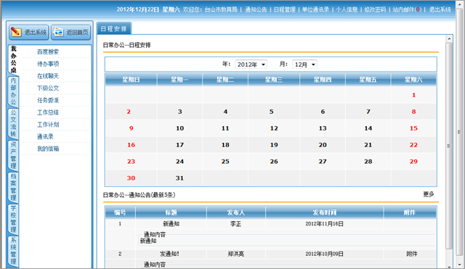Screen dimensions: 465x269
Task: Select the 日程安排 tab
Action: 113,29
